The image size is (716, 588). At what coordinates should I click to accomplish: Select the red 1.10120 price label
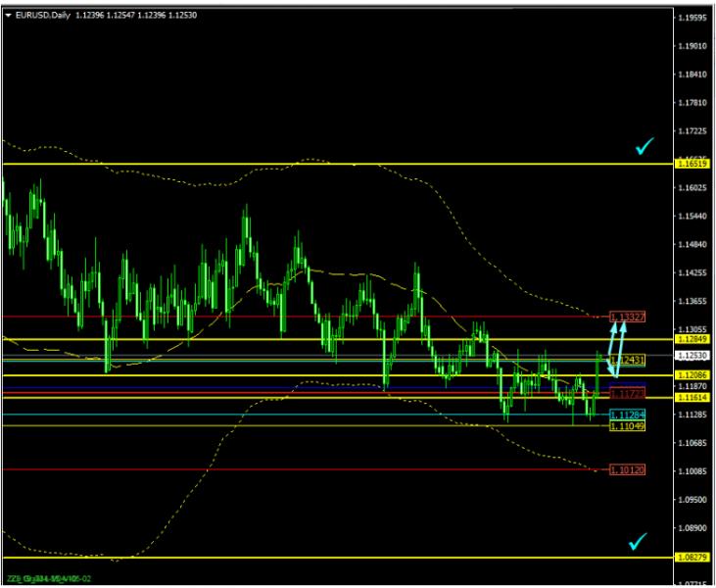coord(628,469)
